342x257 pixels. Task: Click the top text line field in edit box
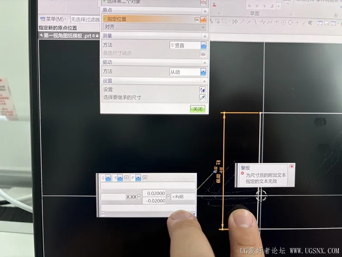point(148,185)
